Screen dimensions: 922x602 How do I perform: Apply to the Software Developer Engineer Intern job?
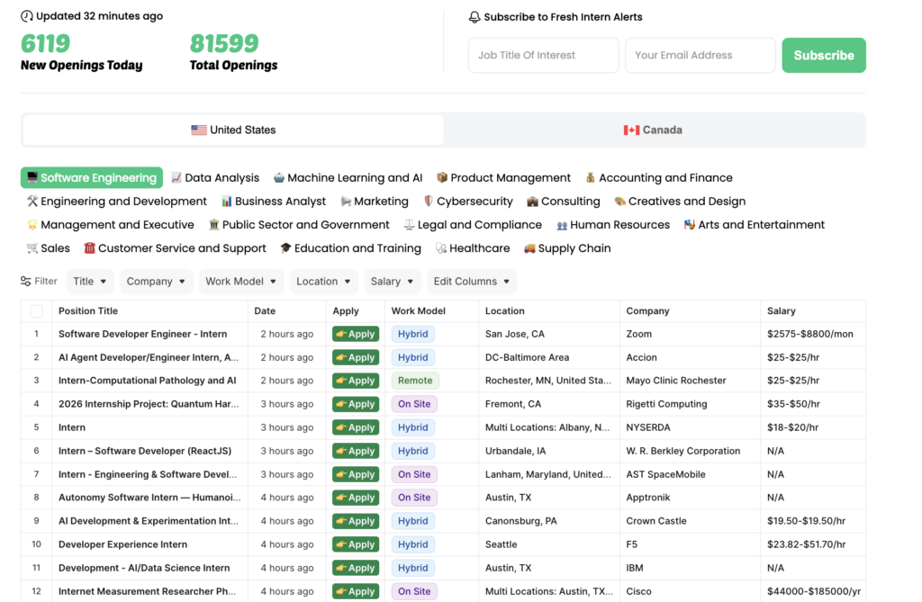355,334
